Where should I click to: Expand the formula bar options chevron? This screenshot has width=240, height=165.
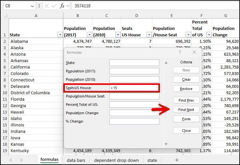(68, 6)
